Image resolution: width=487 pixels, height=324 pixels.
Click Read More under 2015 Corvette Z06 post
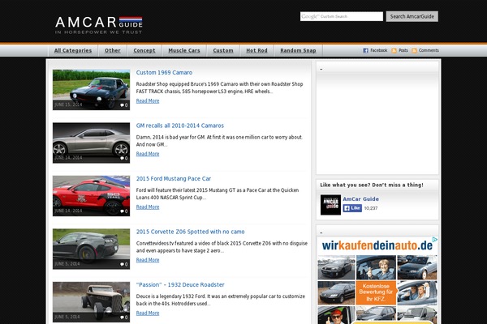pos(148,260)
